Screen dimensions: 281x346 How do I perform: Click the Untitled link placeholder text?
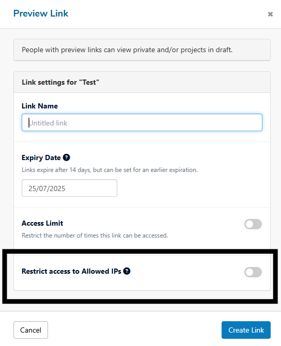point(48,123)
